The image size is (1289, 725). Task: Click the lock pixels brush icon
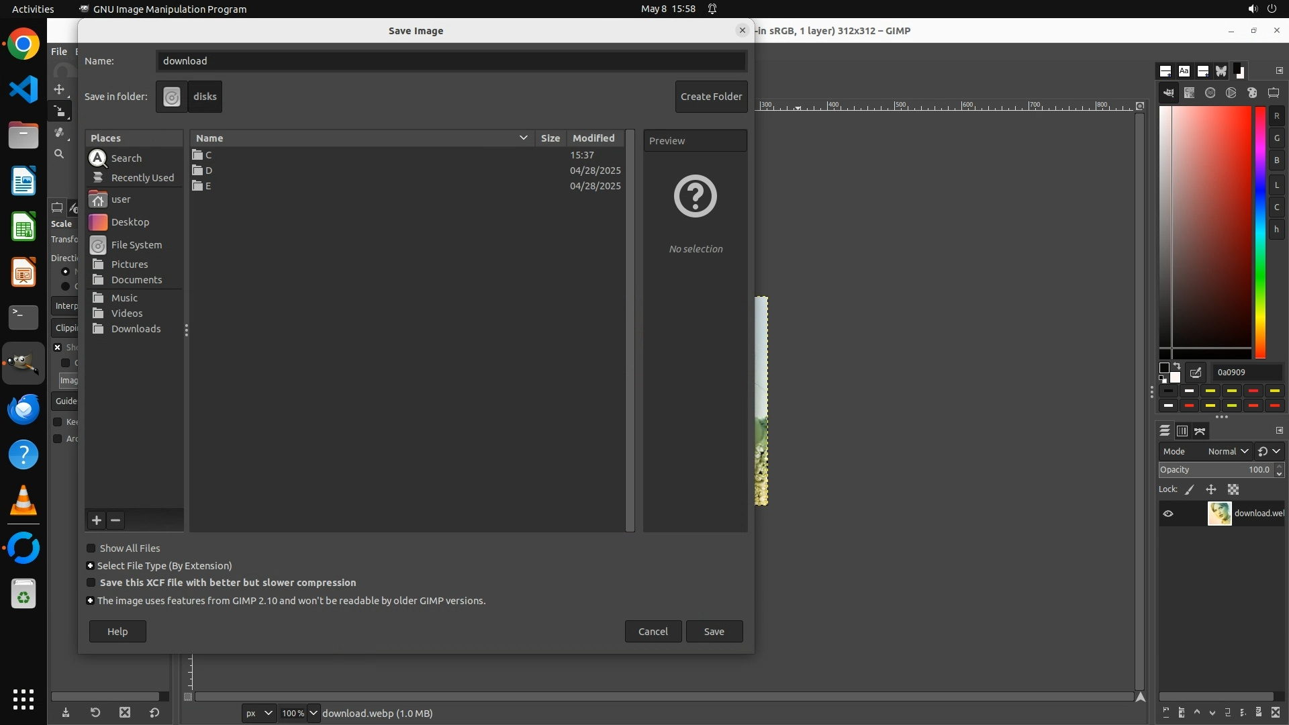1190,490
